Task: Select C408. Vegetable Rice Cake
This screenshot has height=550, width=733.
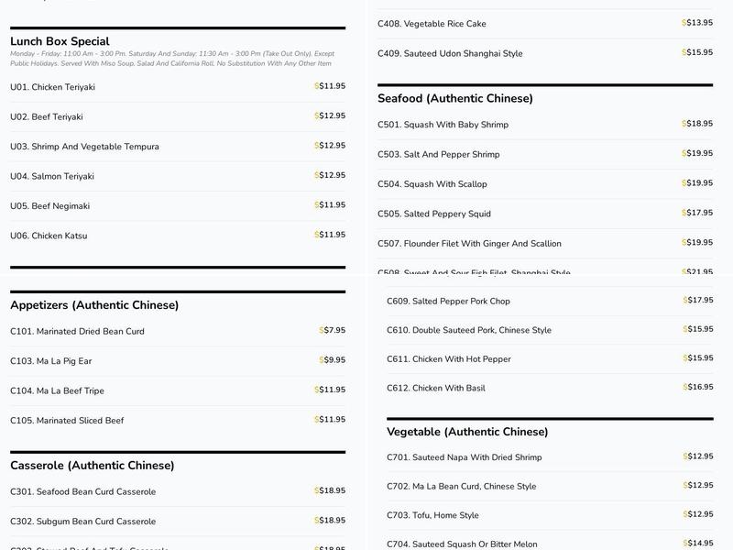Action: click(432, 24)
